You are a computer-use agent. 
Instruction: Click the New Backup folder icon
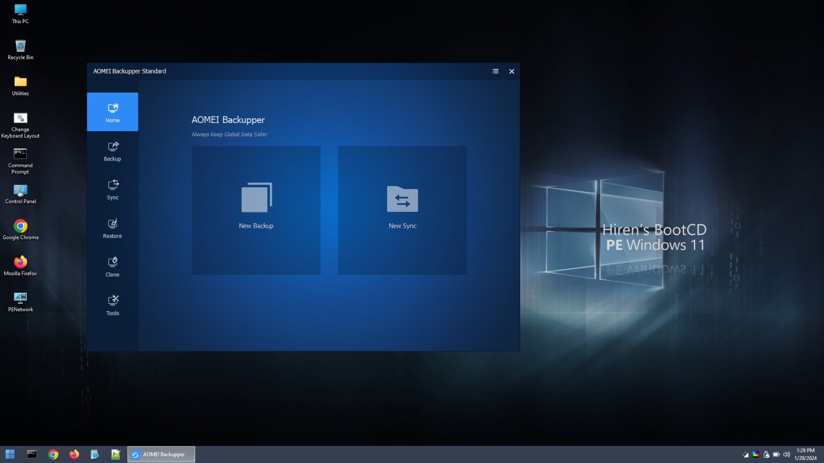256,197
